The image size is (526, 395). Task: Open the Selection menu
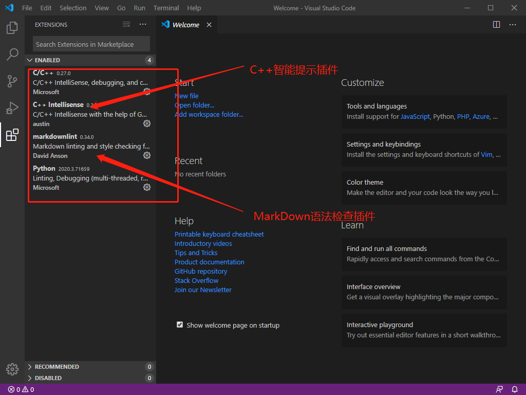pyautogui.click(x=73, y=8)
